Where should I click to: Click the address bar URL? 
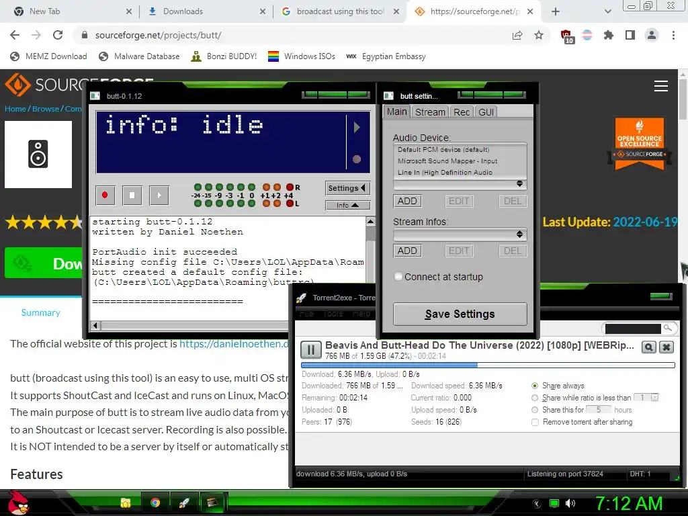coord(158,35)
